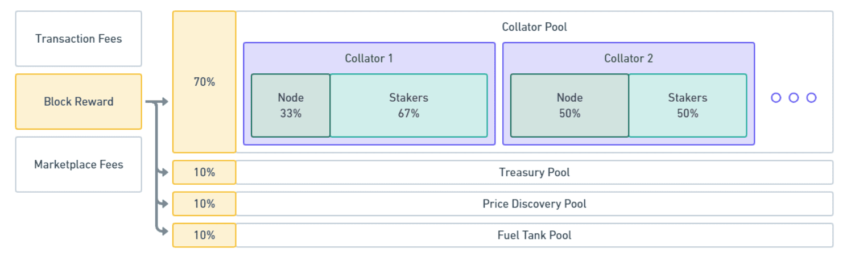
Task: Click the arrowhead pointing to Price Discovery's 10% block
Action: 165,203
